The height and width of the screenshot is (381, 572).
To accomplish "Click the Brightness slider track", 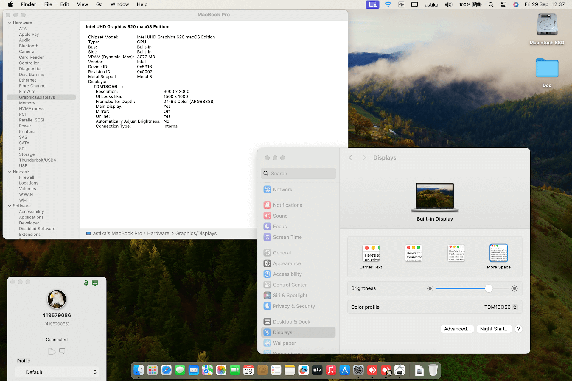I will [472, 288].
